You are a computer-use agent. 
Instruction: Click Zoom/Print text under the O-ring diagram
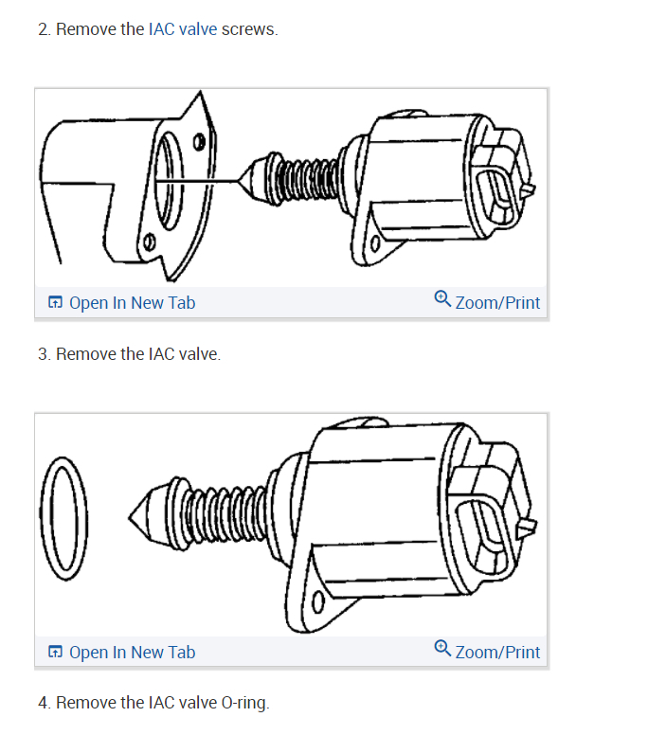(x=497, y=652)
